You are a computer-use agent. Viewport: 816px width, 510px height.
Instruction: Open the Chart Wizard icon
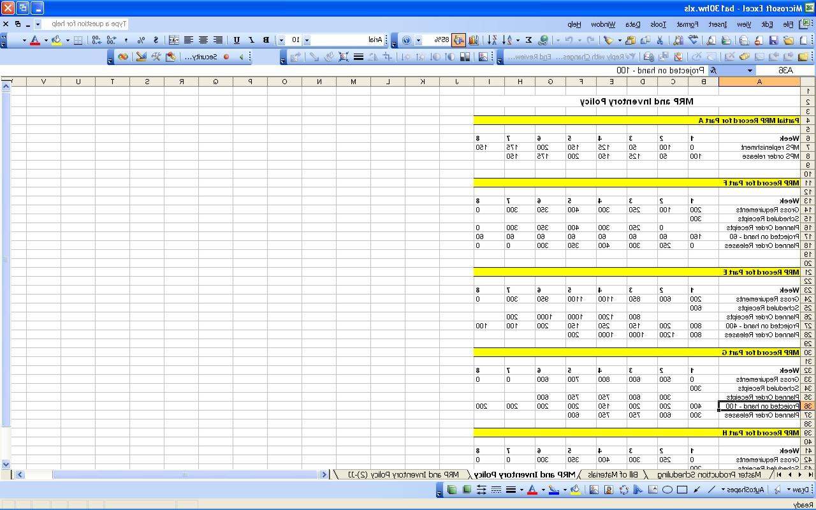473,40
